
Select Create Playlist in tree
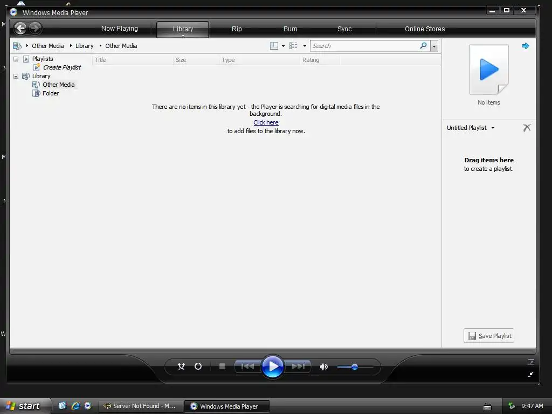62,67
